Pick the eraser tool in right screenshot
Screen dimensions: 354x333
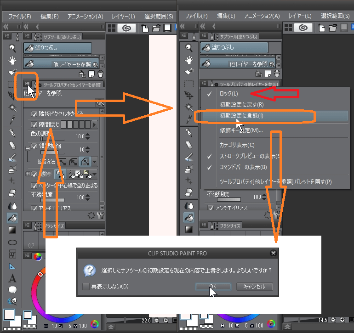click(189, 145)
